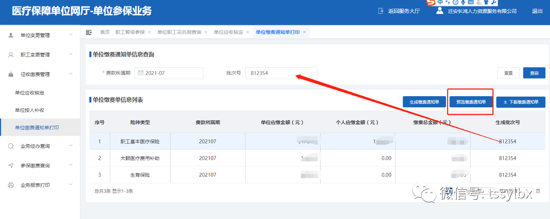Click the 业务报表打印 printer icon
Image resolution: width=550 pixels, height=219 pixels.
click(11, 185)
